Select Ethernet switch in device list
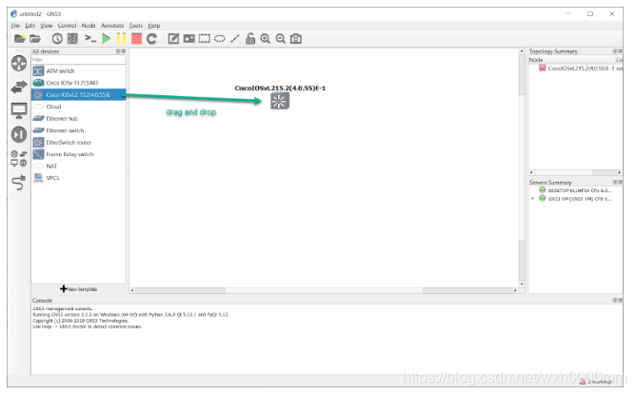This screenshot has width=636, height=395. (x=79, y=130)
